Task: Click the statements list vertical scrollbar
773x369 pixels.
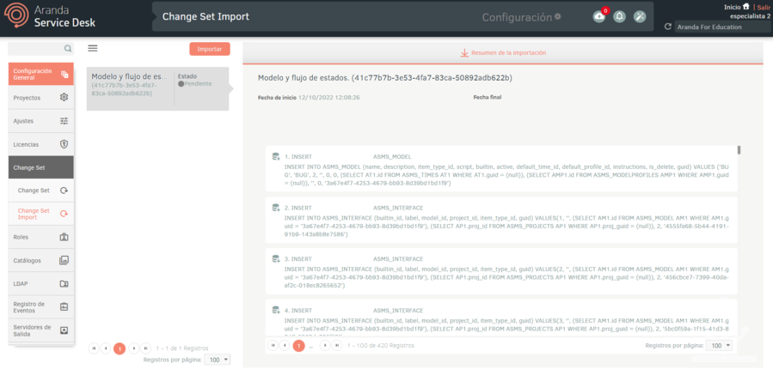Action: [x=739, y=150]
